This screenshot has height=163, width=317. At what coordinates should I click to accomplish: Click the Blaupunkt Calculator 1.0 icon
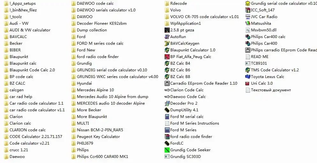167,50
